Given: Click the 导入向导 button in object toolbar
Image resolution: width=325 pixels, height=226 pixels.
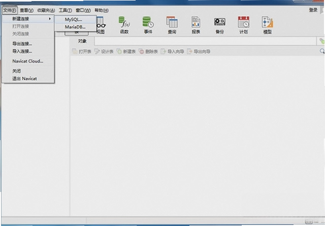Looking at the screenshot, I should (x=173, y=51).
